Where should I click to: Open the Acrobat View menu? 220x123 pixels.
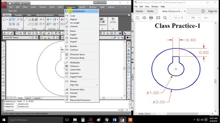tap(147, 6)
